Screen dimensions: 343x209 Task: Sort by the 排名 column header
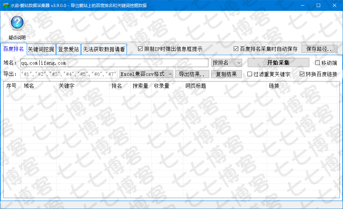coord(120,86)
